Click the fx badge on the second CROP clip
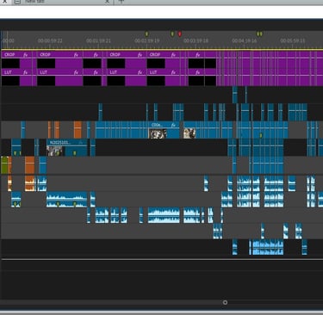 point(76,55)
